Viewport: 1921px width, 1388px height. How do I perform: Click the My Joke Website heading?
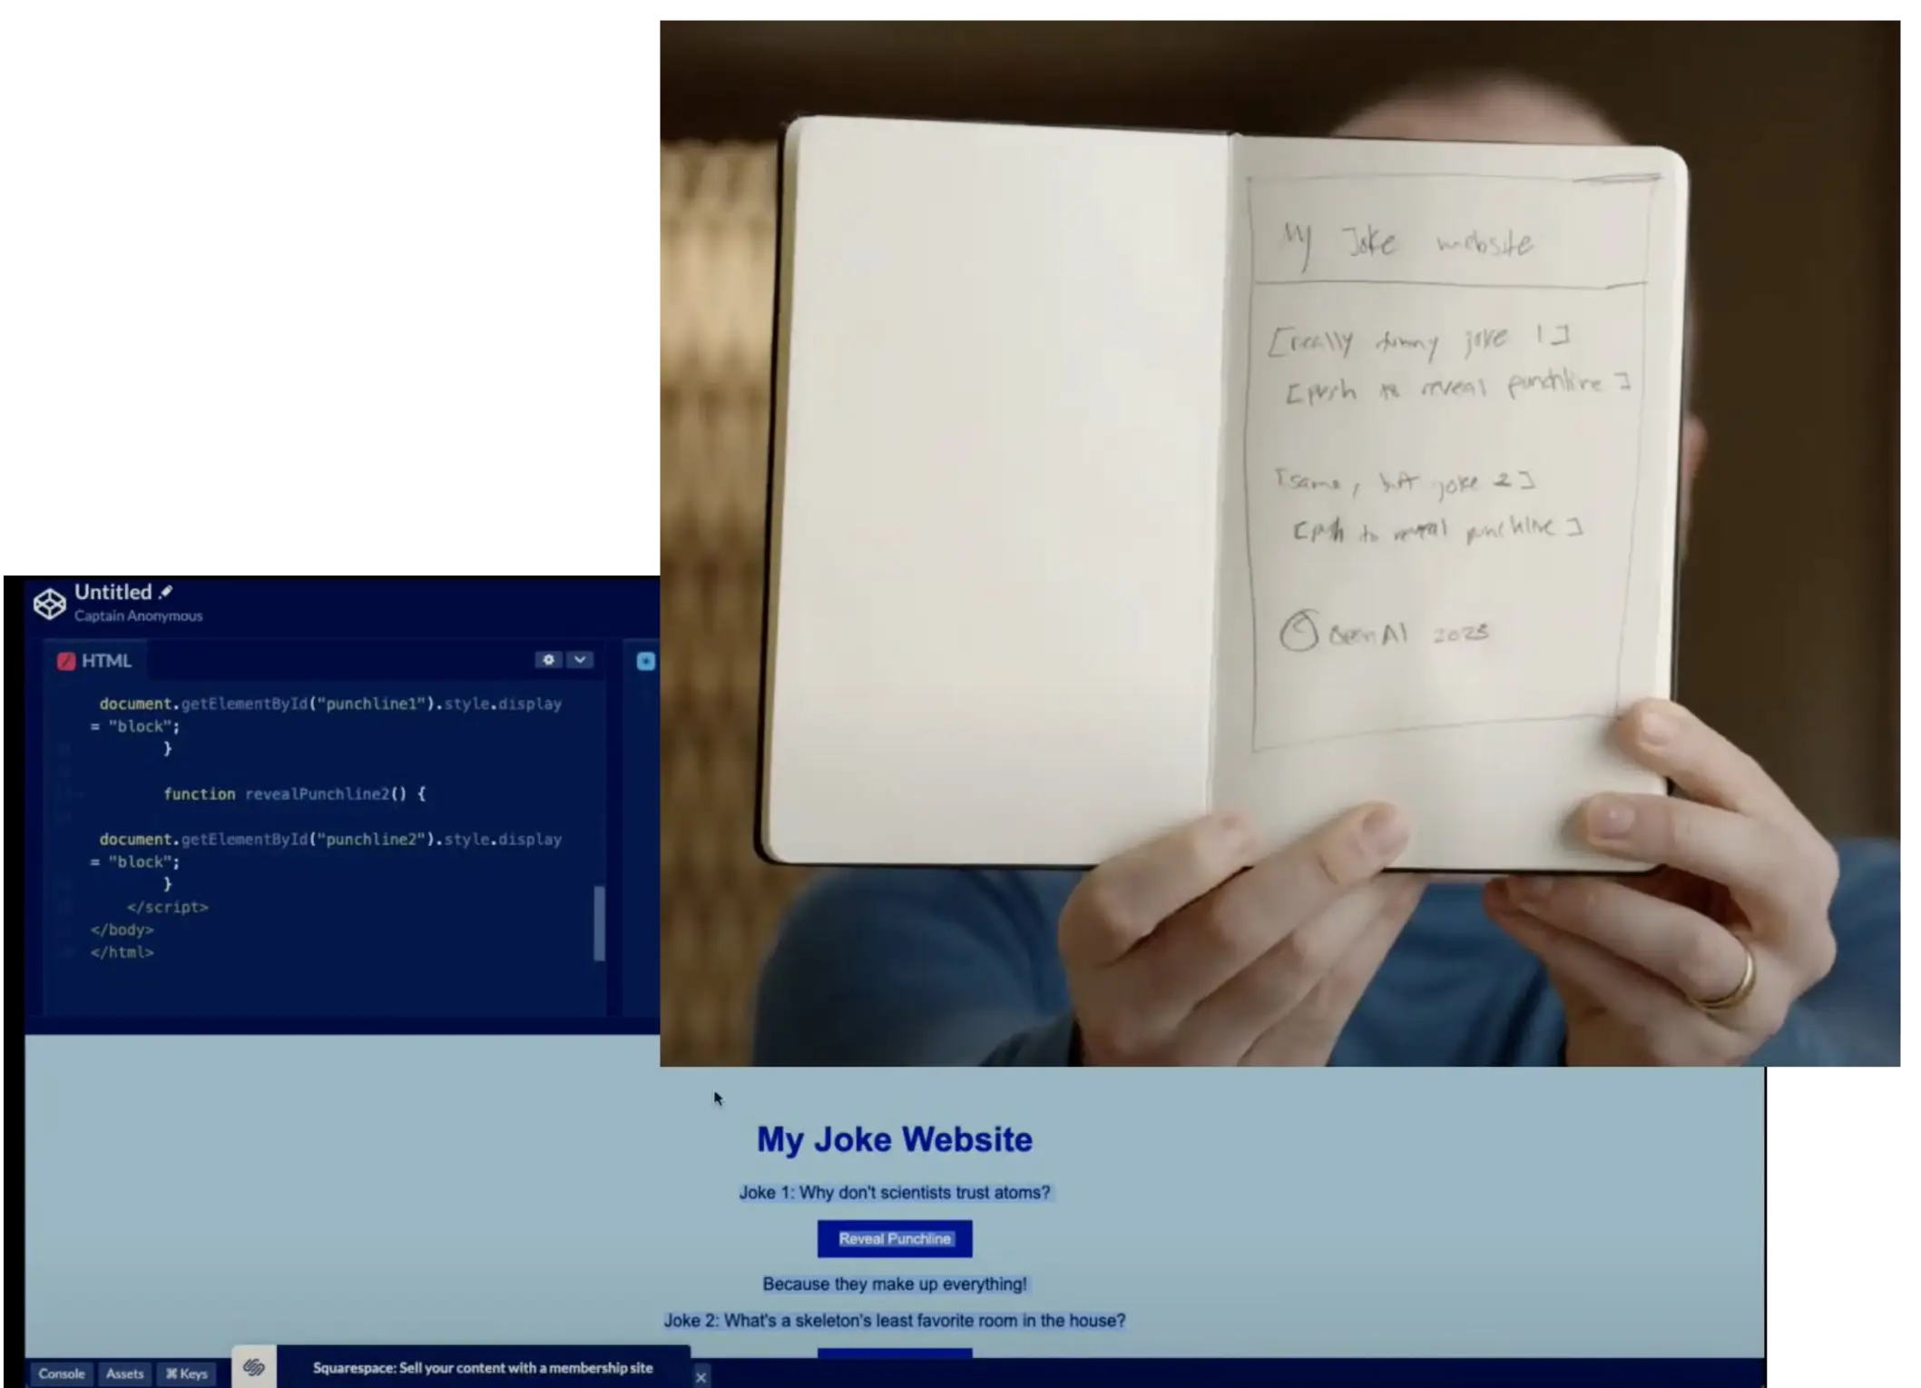894,1139
